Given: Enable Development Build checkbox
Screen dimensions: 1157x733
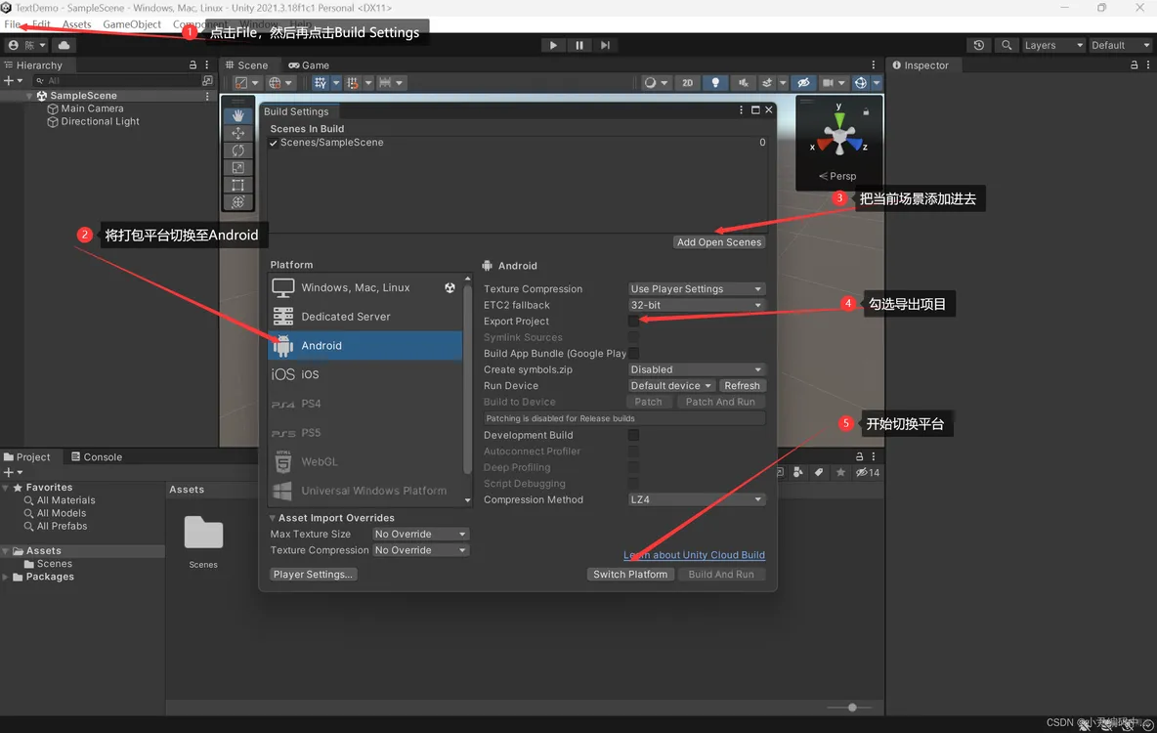Looking at the screenshot, I should [x=633, y=436].
